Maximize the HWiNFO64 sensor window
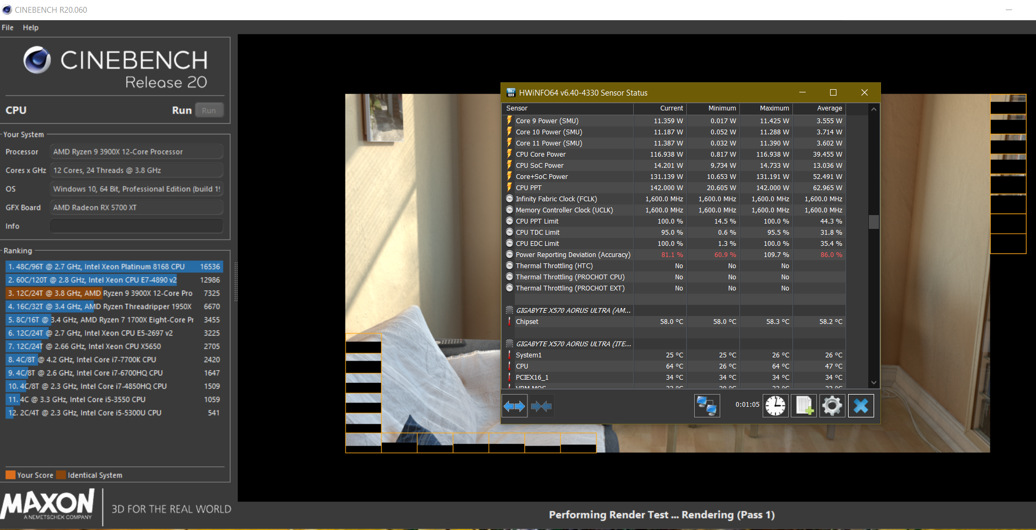Screen dimensions: 1036x530 pos(833,92)
